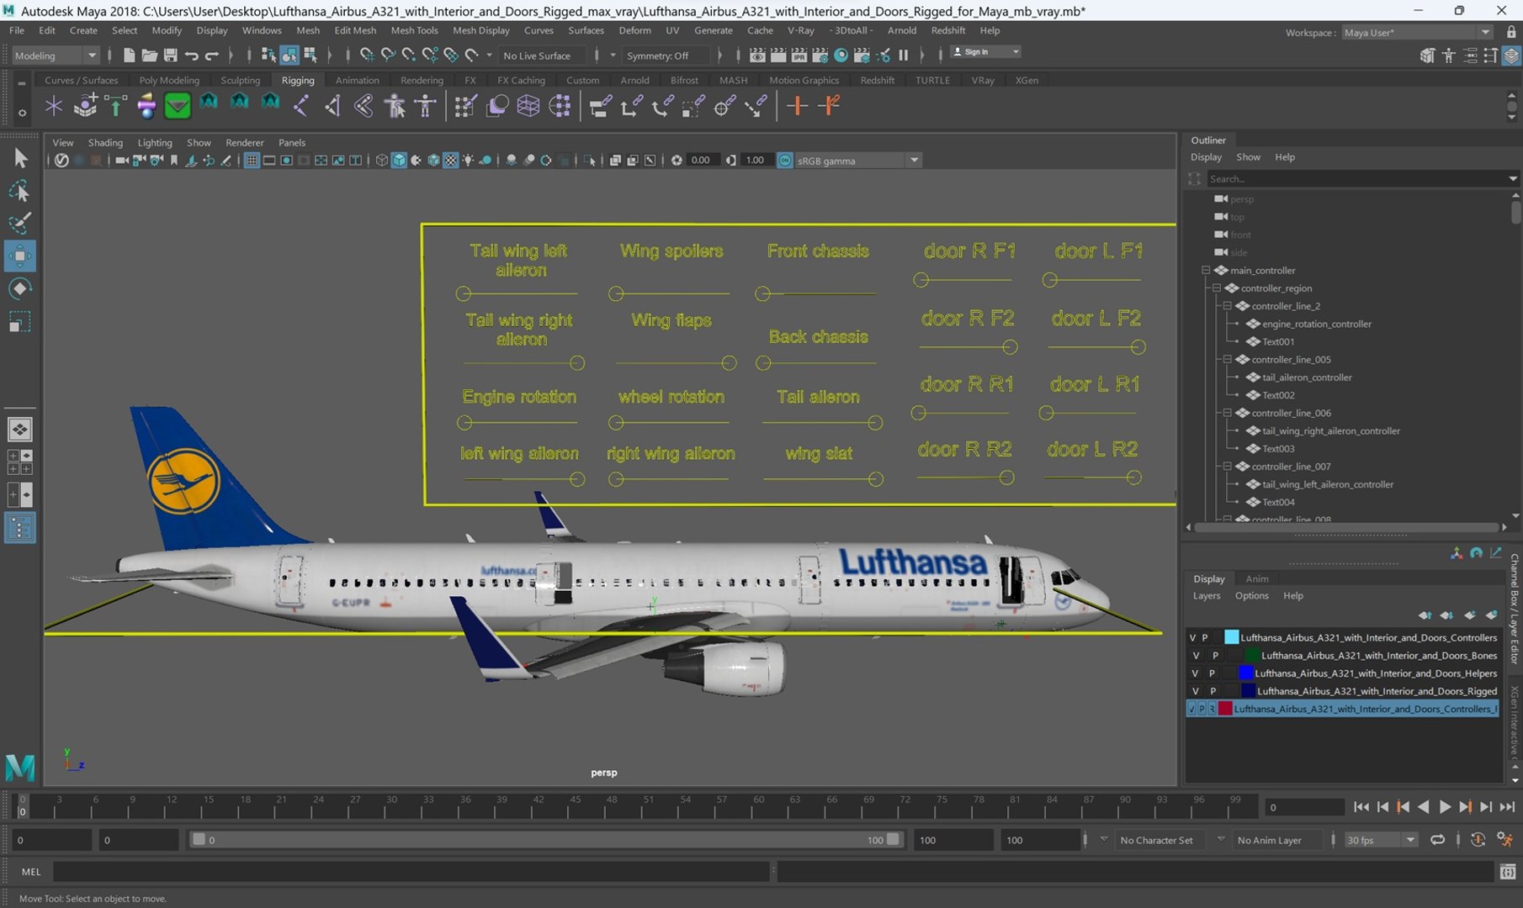Viewport: 1523px width, 908px height.
Task: Click the selected layer red color swatch
Action: tap(1225, 709)
